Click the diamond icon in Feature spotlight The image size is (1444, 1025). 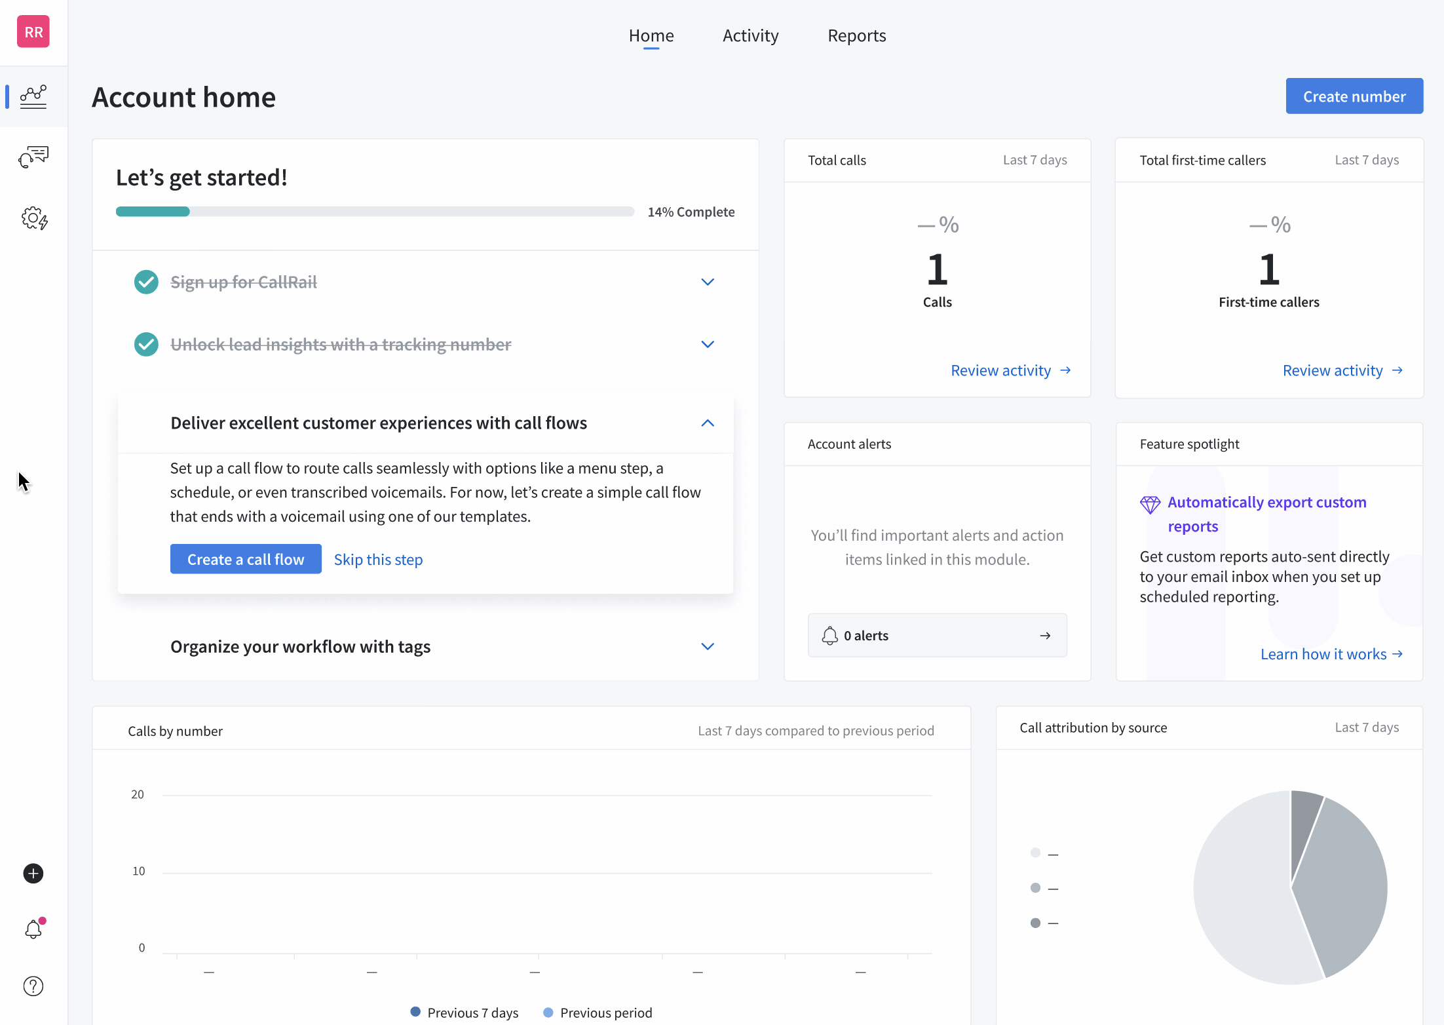click(x=1150, y=504)
